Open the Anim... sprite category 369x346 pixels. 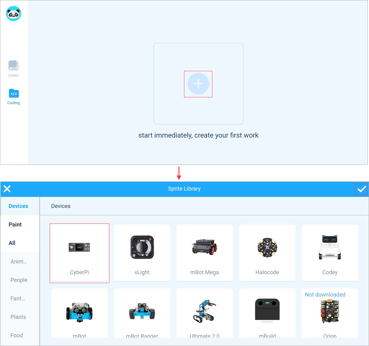point(20,262)
